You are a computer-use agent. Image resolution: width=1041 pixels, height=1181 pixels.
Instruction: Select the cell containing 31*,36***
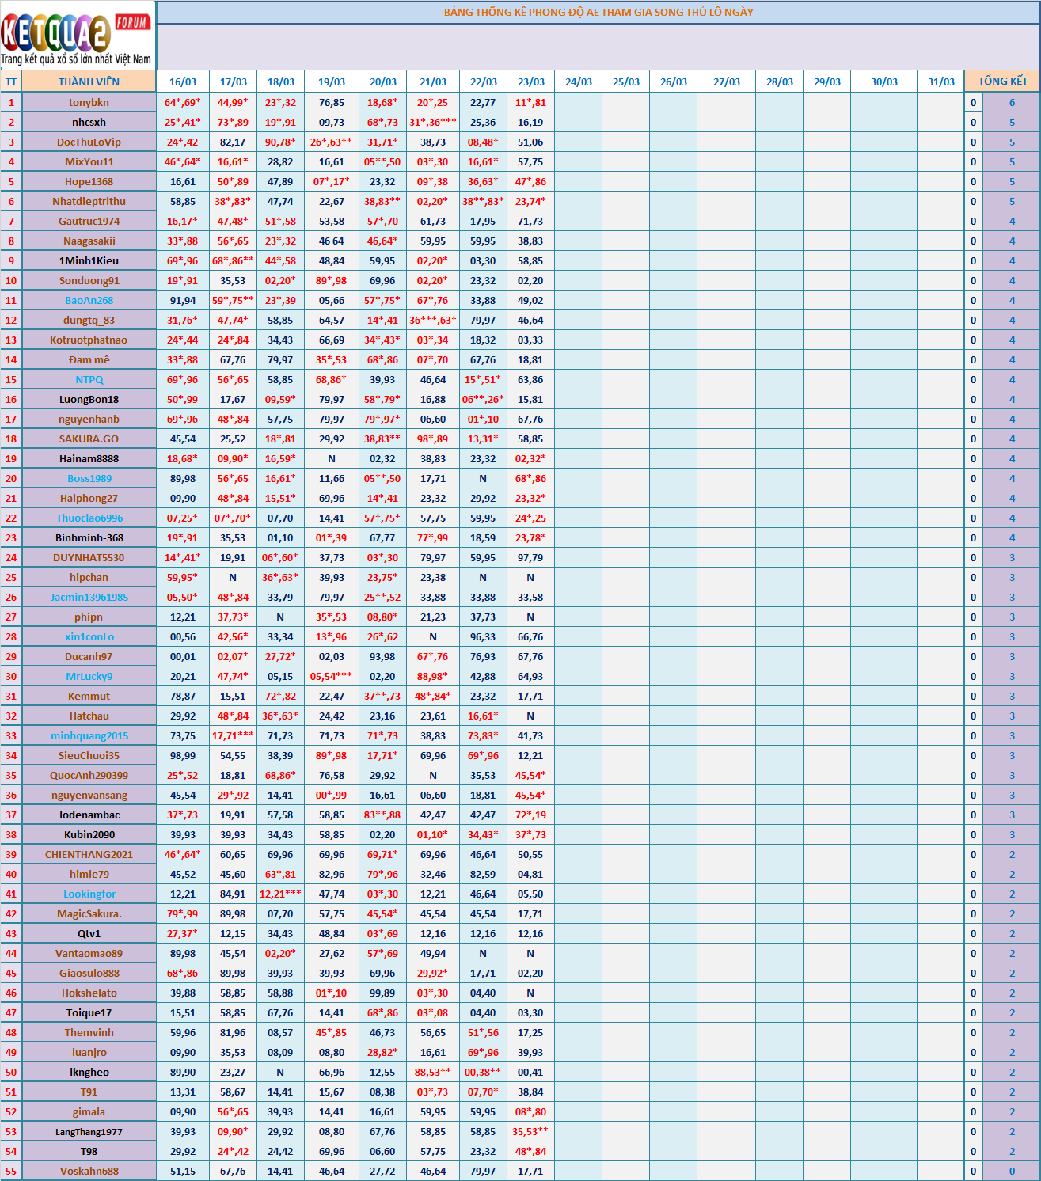coord(432,122)
